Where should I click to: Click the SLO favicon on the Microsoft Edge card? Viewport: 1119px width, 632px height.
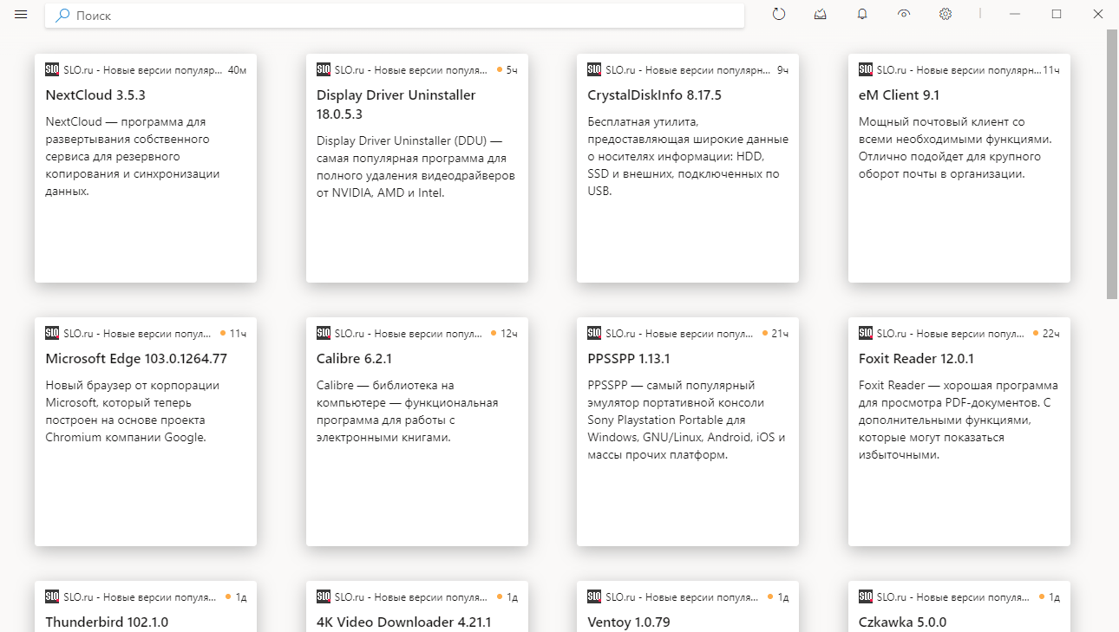52,333
